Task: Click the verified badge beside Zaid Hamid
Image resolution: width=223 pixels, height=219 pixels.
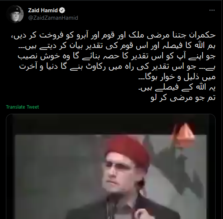Action: pos(62,10)
